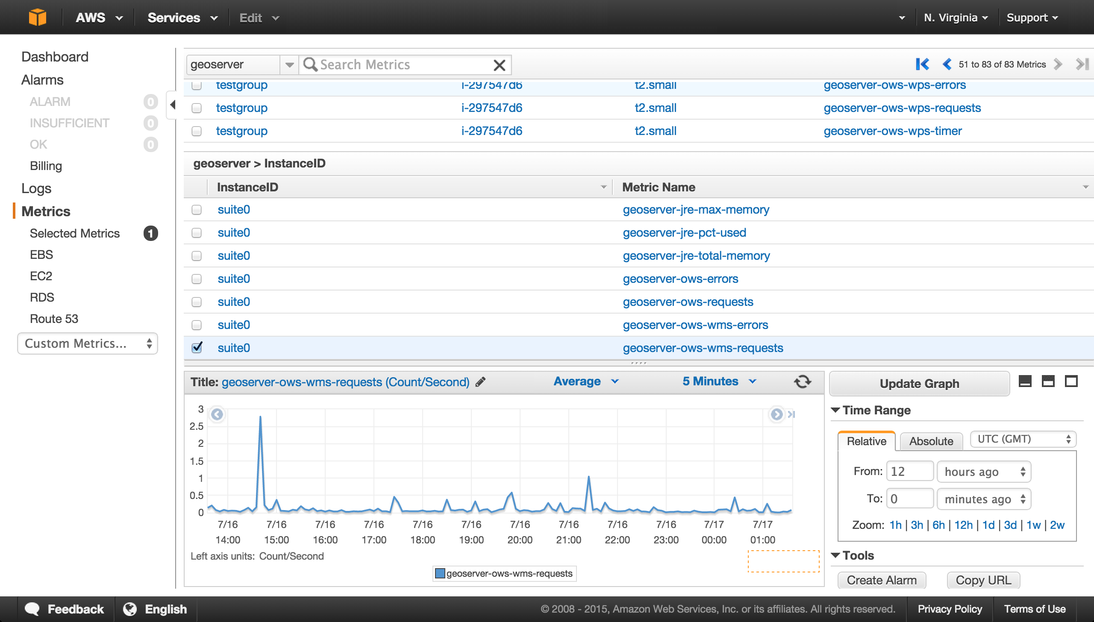Refresh the metric graph
The image size is (1094, 622).
(x=803, y=381)
